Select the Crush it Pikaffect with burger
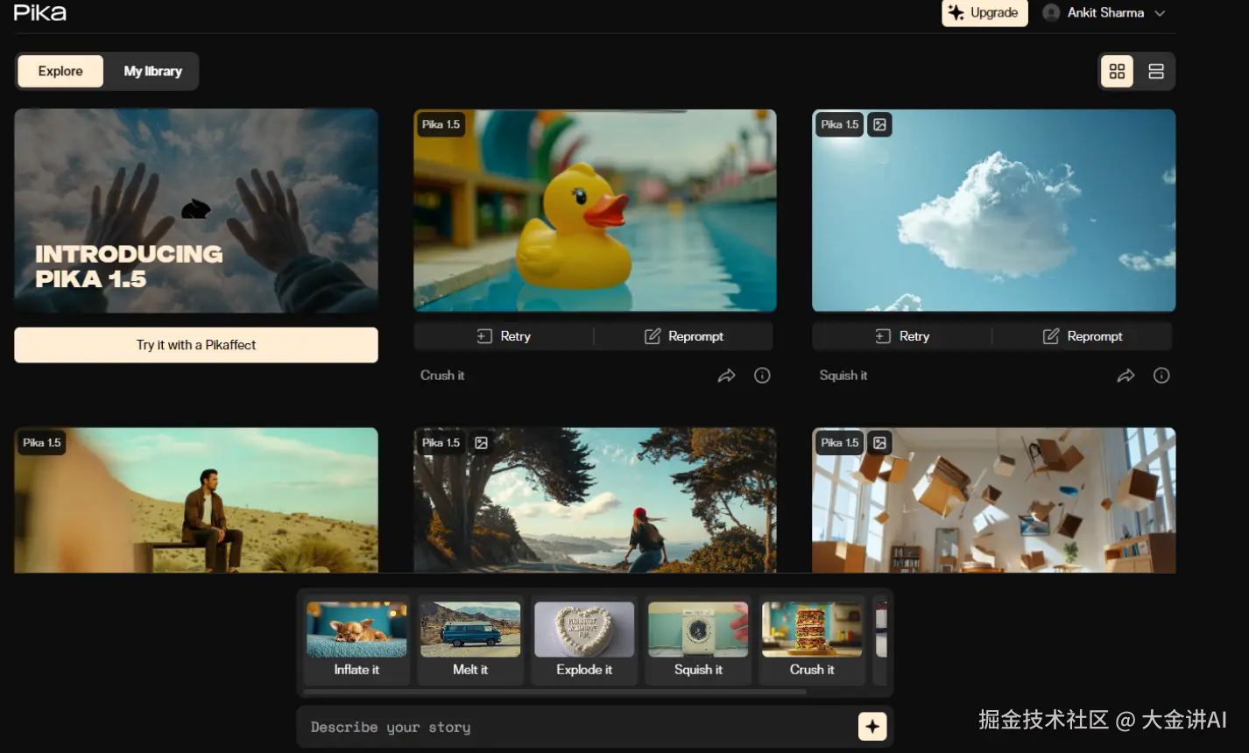 [x=812, y=640]
